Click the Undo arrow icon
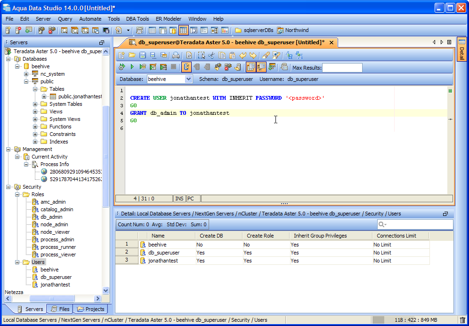 243,55
